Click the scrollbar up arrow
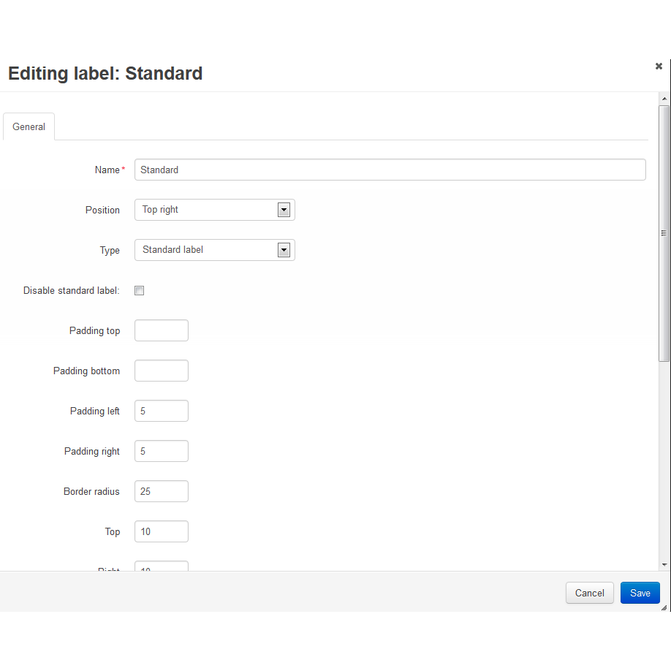This screenshot has width=671, height=671. (664, 97)
